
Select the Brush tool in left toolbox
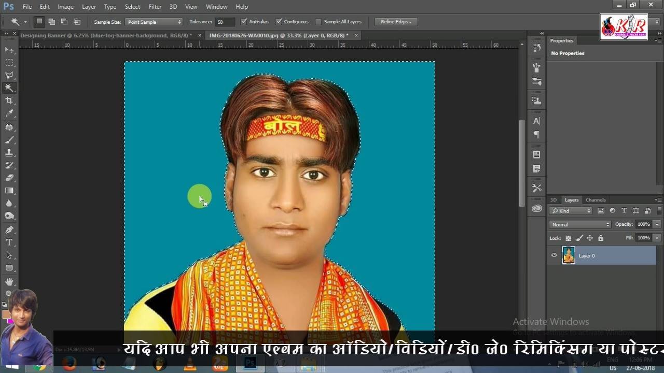(x=9, y=140)
